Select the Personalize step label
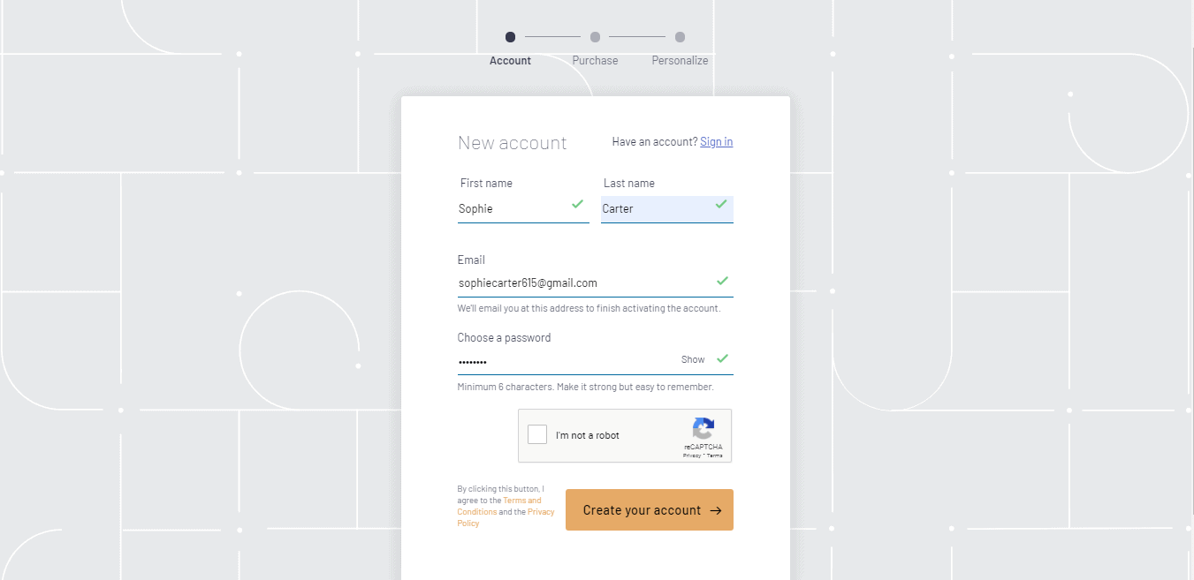 pyautogui.click(x=680, y=61)
